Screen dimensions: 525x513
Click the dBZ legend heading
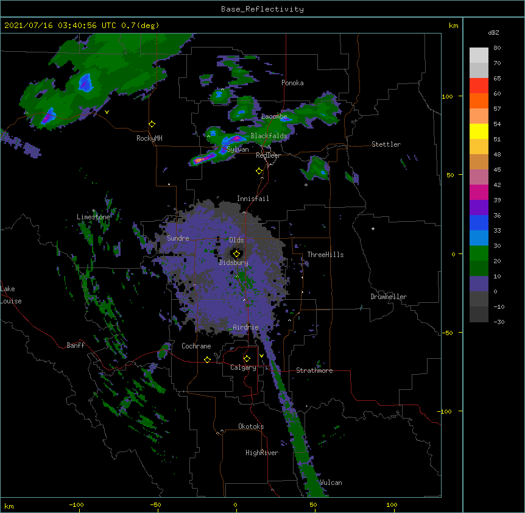click(x=493, y=33)
